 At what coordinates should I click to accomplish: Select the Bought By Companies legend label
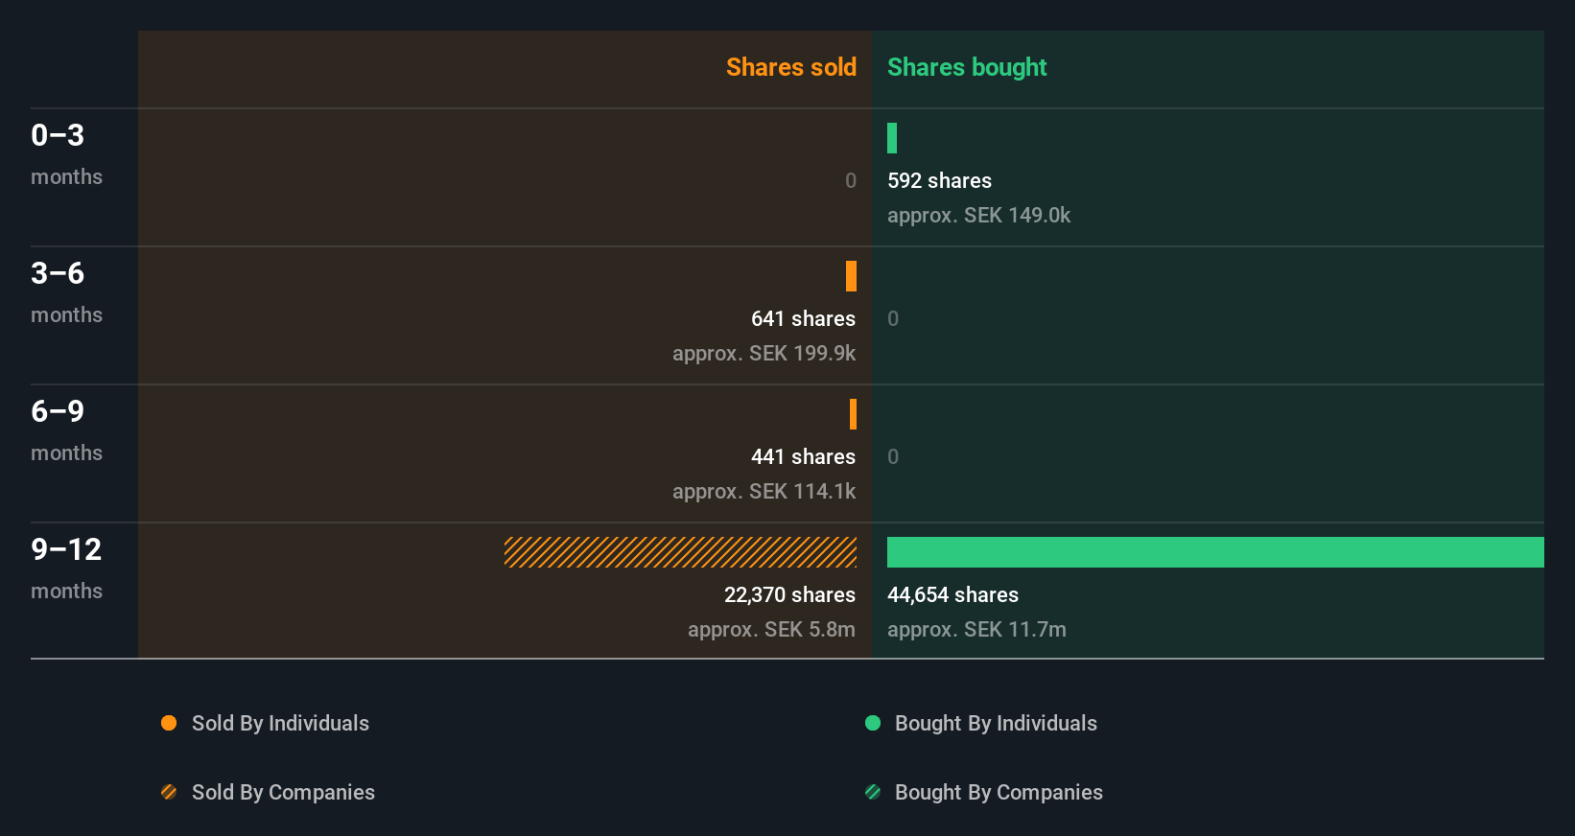click(x=999, y=792)
